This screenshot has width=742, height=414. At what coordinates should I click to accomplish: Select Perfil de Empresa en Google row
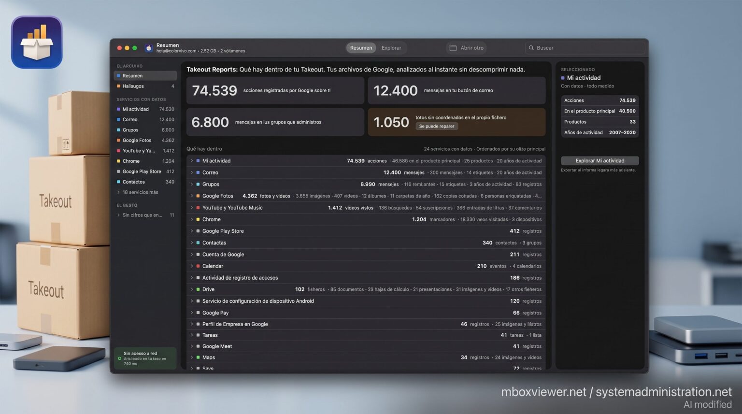(x=366, y=324)
